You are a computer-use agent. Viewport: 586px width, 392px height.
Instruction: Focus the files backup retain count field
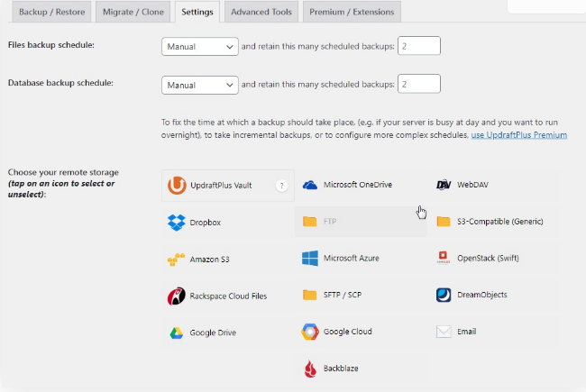pos(419,46)
